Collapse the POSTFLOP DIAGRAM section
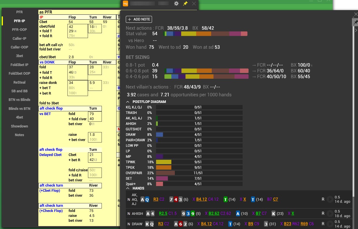This screenshot has width=358, height=229. [127, 102]
